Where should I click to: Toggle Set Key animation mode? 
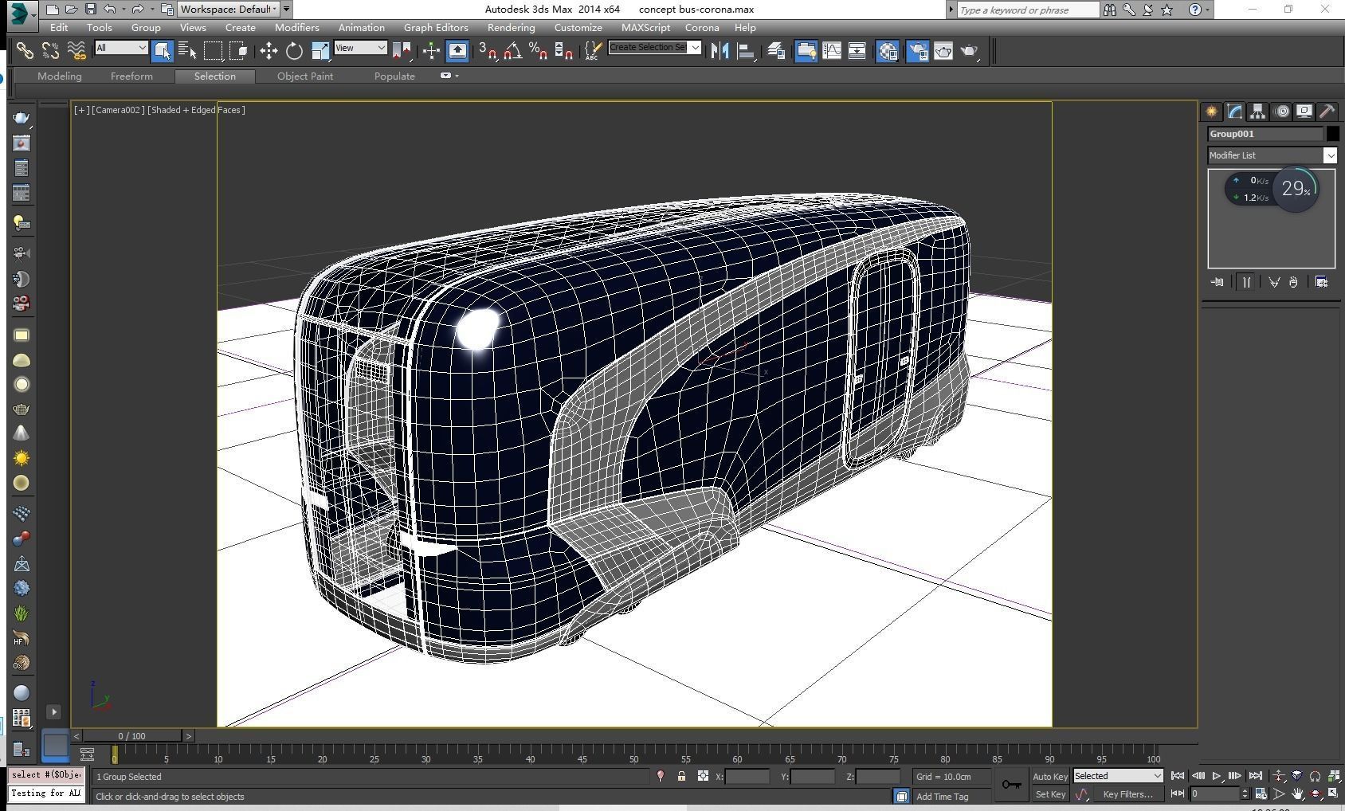[1050, 794]
